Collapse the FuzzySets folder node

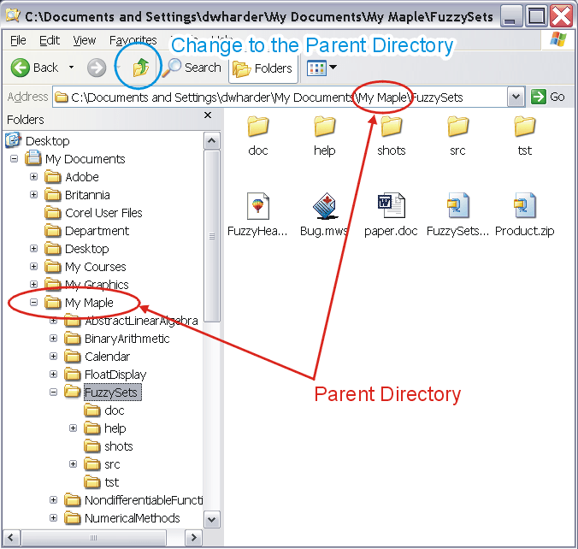54,392
